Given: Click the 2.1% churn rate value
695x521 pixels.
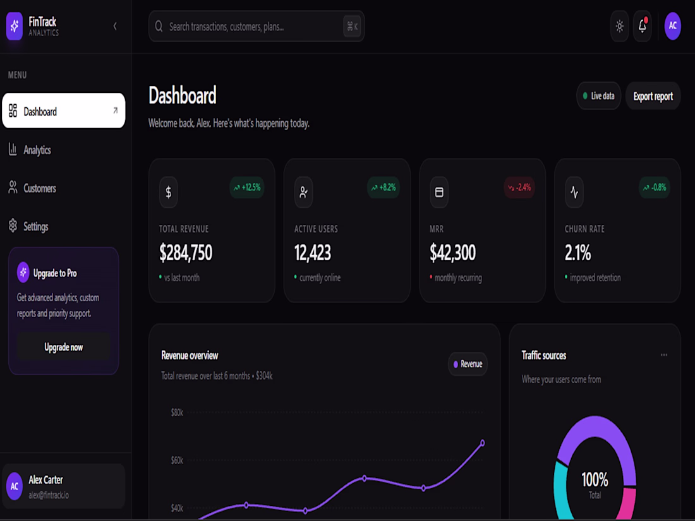Looking at the screenshot, I should [x=577, y=253].
